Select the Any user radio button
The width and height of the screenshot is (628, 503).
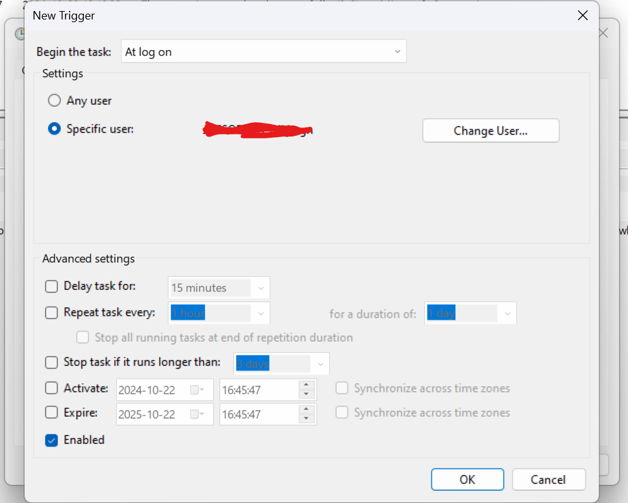(55, 101)
